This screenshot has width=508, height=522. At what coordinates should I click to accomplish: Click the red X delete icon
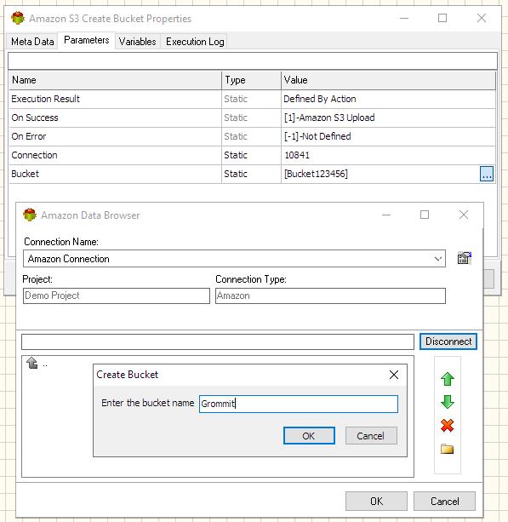[447, 426]
